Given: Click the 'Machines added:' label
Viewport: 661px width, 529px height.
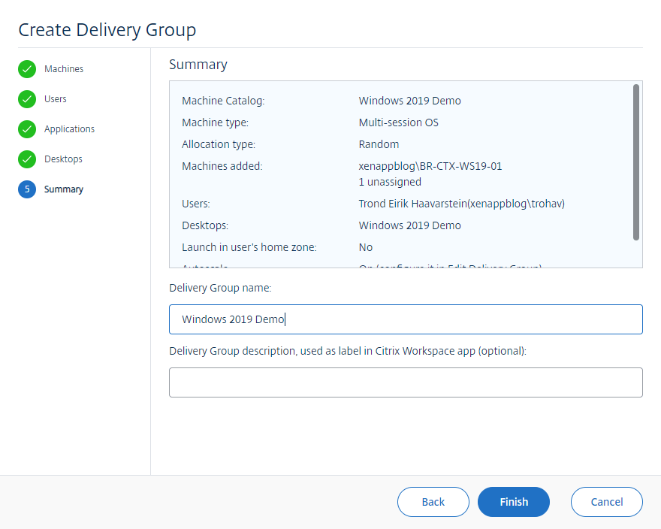Looking at the screenshot, I should coord(222,166).
